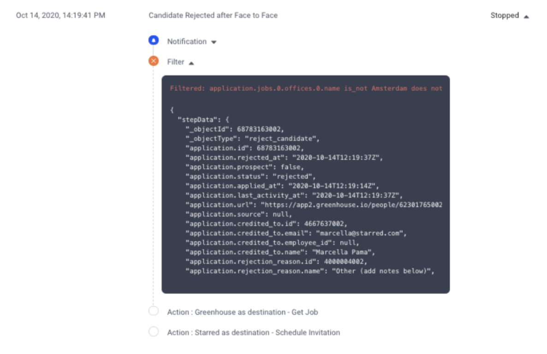Viewport: 547px width, 354px height.
Task: Click the "application.status" rejected line
Action: 250,177
